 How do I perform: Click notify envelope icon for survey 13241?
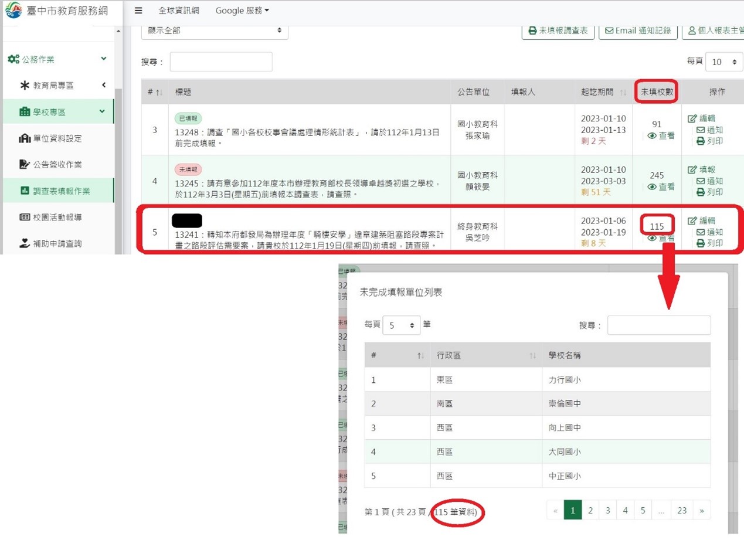[x=700, y=232]
